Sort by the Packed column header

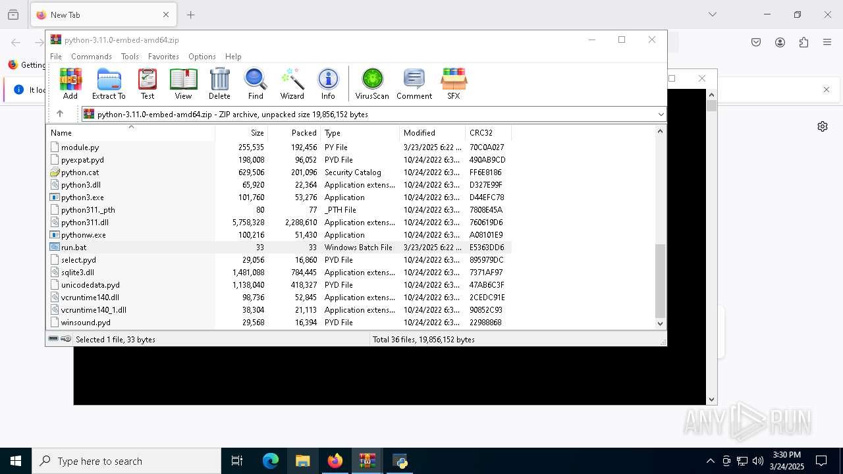pyautogui.click(x=294, y=132)
